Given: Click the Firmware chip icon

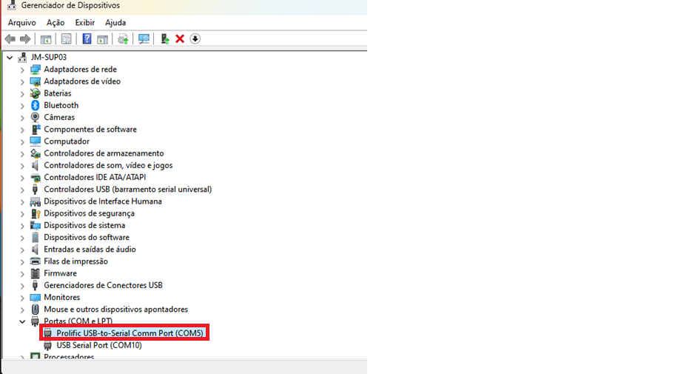Looking at the screenshot, I should (x=36, y=273).
